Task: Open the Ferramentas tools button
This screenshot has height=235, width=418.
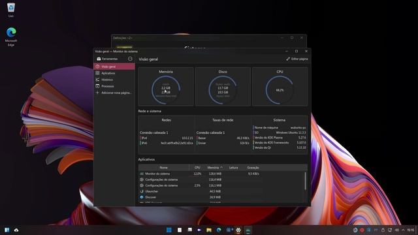Action: pos(107,59)
